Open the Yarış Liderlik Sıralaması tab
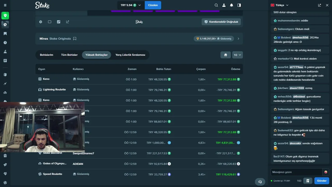Image resolution: width=332 pixels, height=187 pixels. (x=130, y=55)
